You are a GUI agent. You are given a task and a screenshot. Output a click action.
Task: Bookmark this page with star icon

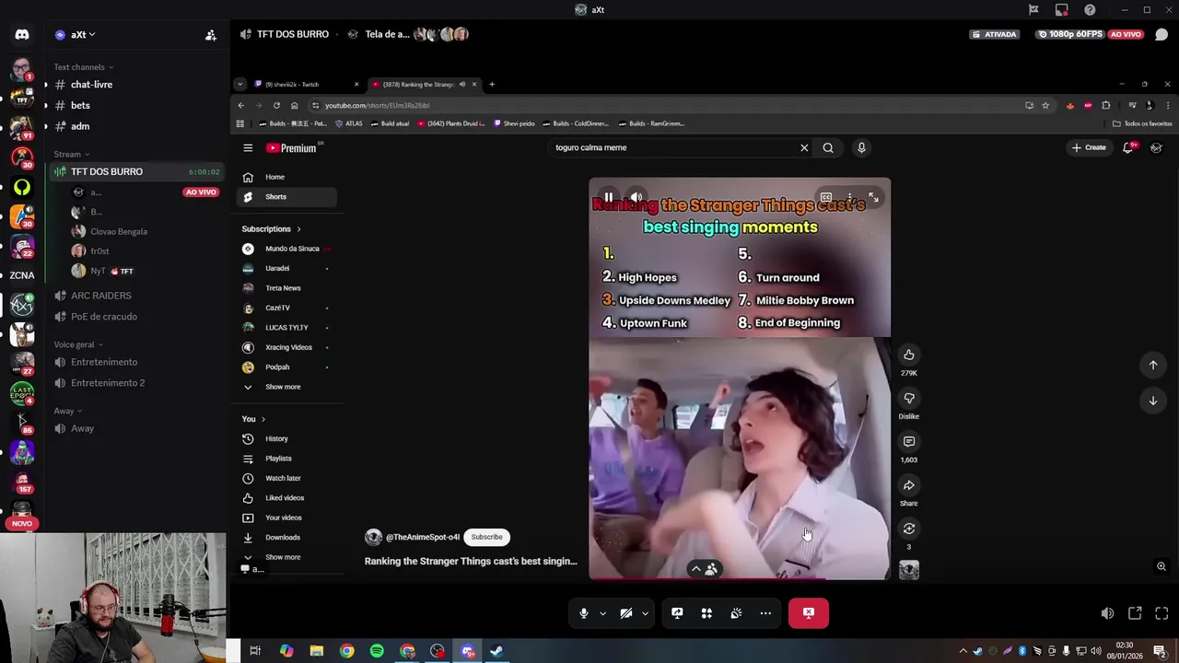(1045, 105)
